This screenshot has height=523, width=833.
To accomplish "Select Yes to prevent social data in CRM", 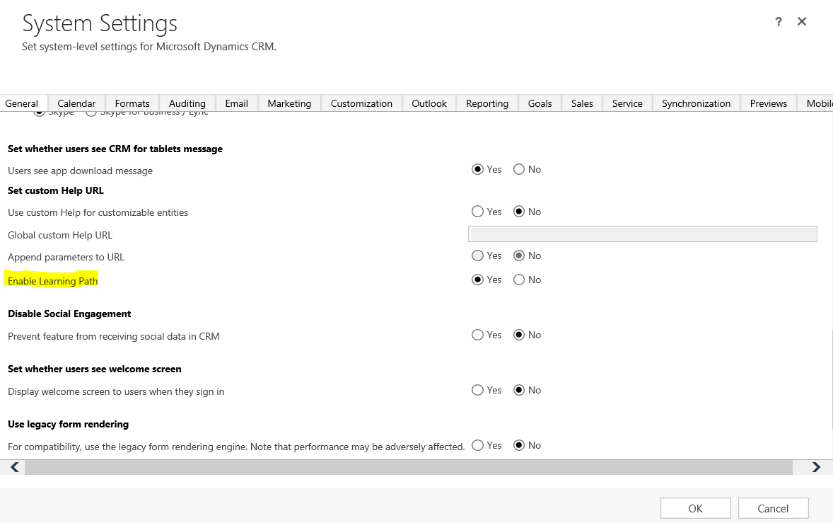I will click(x=478, y=335).
